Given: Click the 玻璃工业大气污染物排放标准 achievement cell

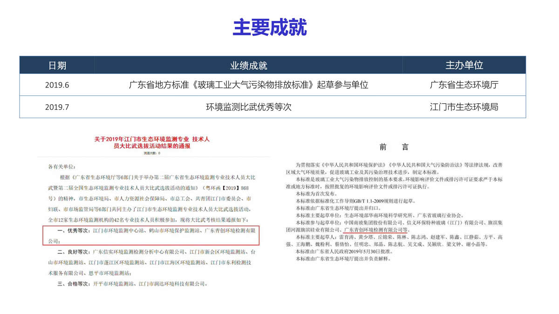Looking at the screenshot, I should 248,85.
